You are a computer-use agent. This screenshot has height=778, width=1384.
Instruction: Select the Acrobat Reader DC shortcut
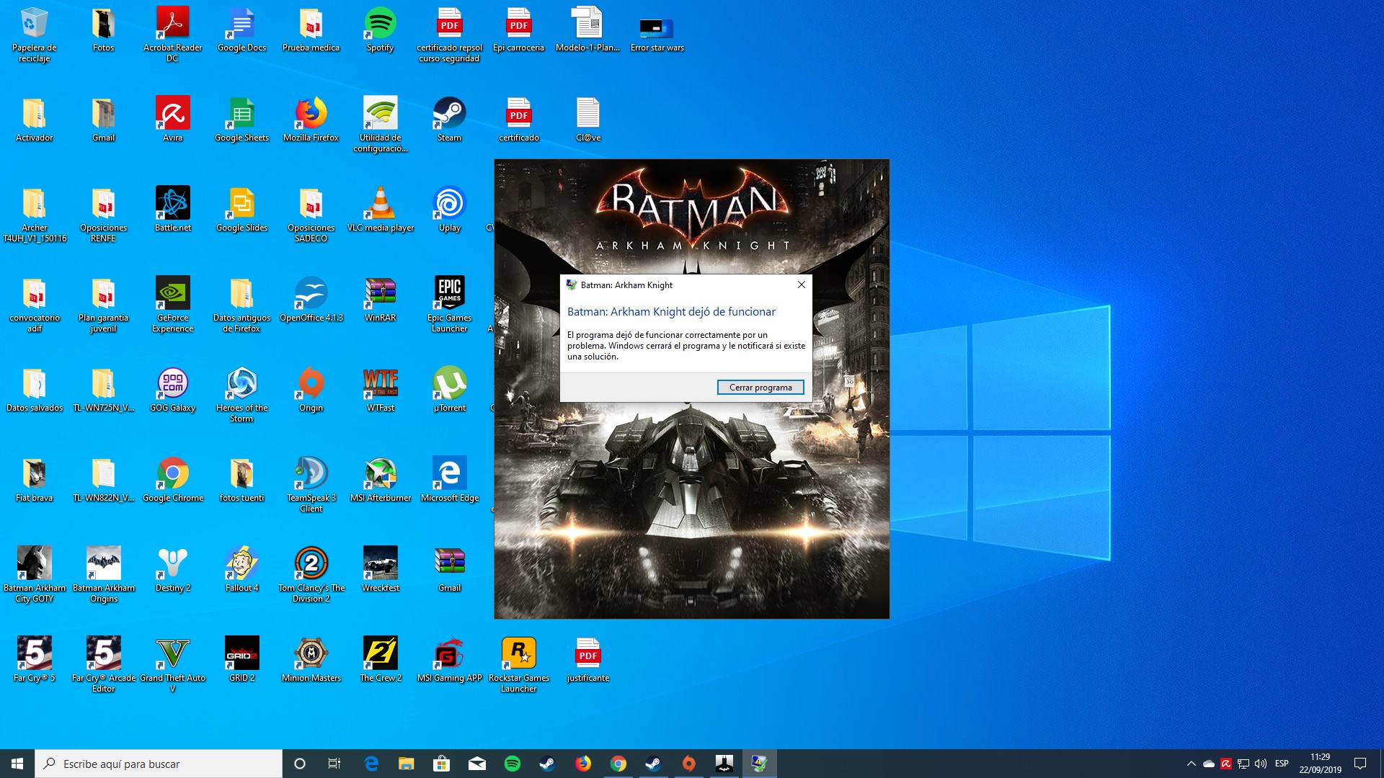click(x=172, y=35)
